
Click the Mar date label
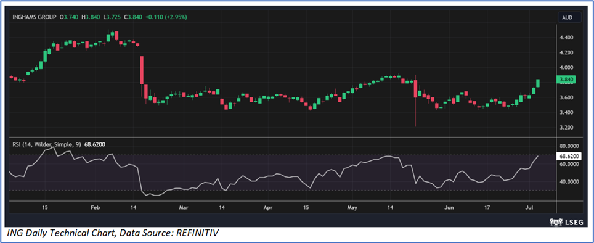tap(184, 207)
